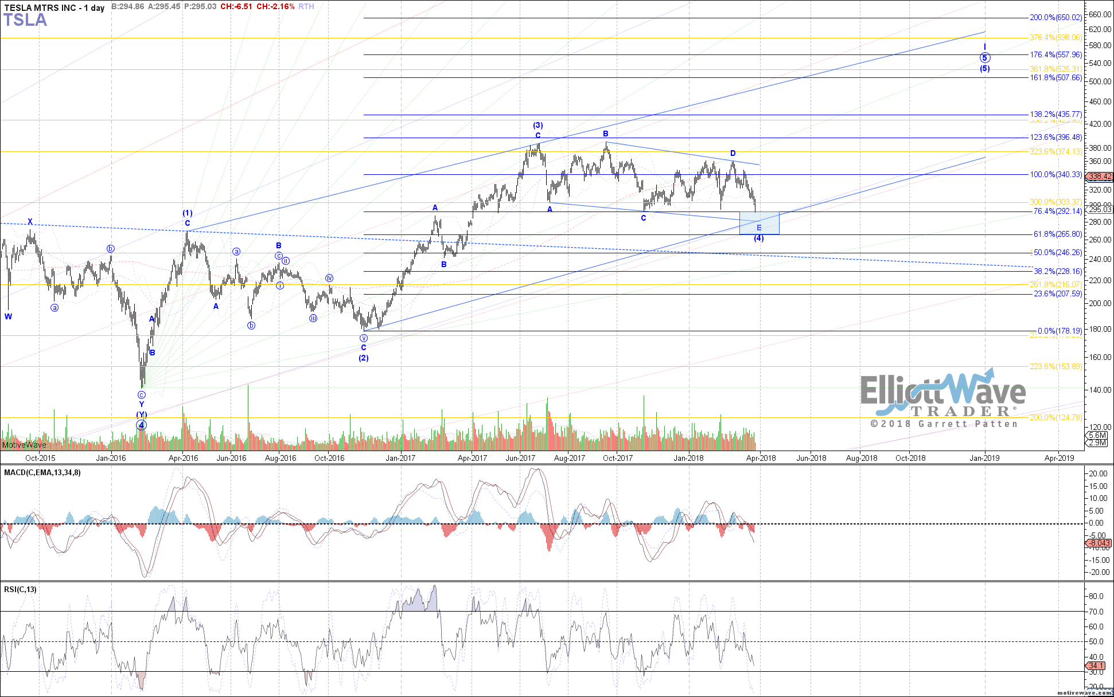Click the 2.9M volume tag

pyautogui.click(x=1097, y=443)
